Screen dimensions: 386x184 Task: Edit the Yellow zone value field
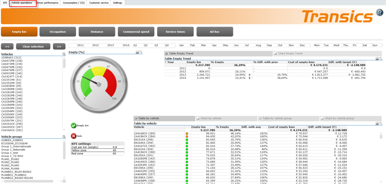pos(114,150)
